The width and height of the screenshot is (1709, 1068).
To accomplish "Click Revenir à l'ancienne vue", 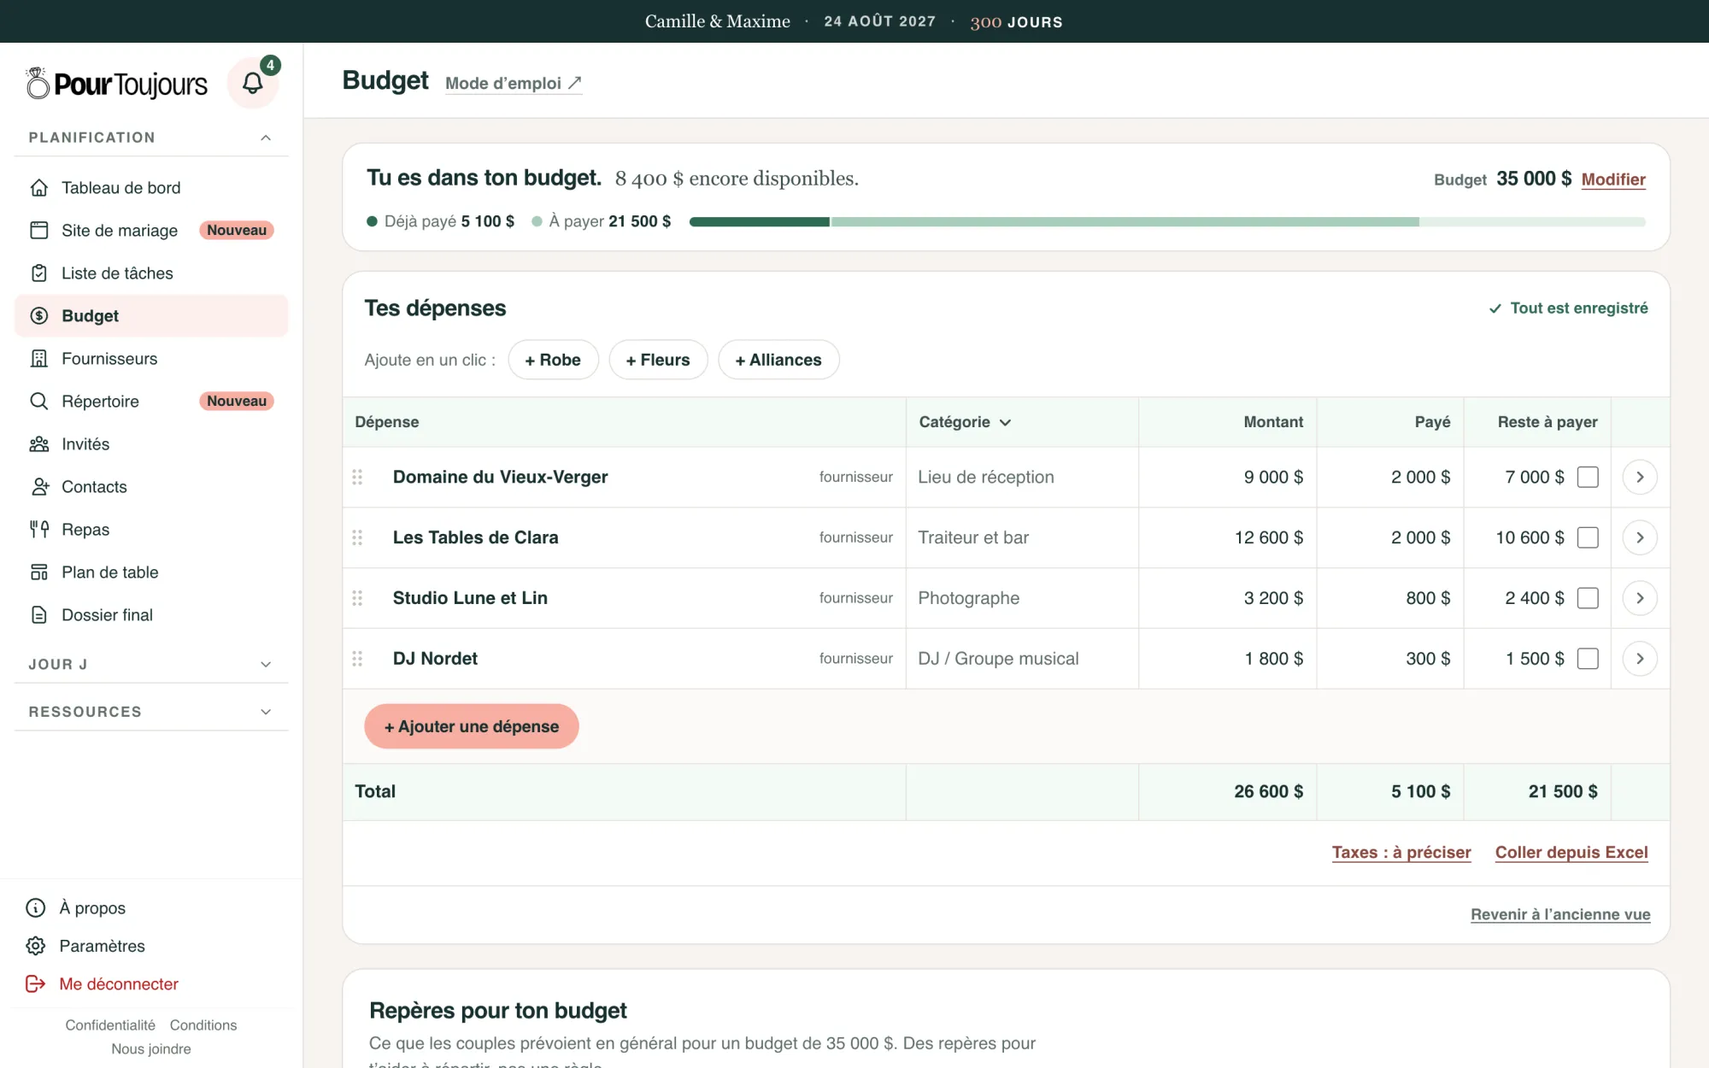I will tap(1560, 914).
